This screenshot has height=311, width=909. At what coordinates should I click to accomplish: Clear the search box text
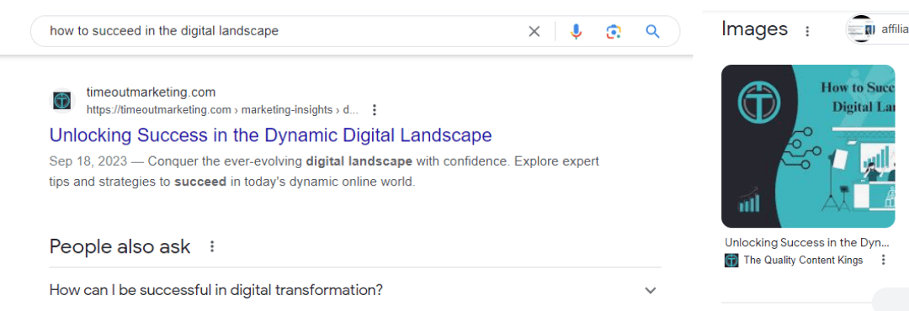coord(534,31)
